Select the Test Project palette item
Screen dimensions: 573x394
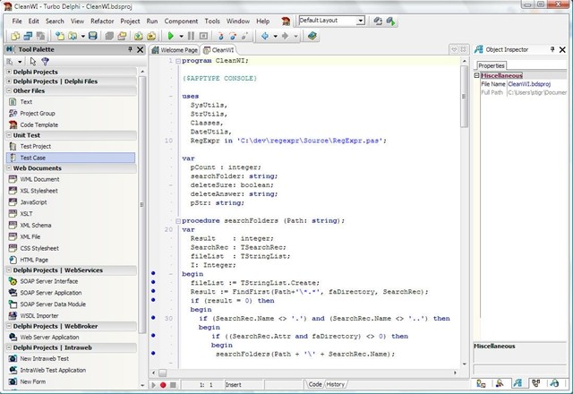tap(36, 146)
